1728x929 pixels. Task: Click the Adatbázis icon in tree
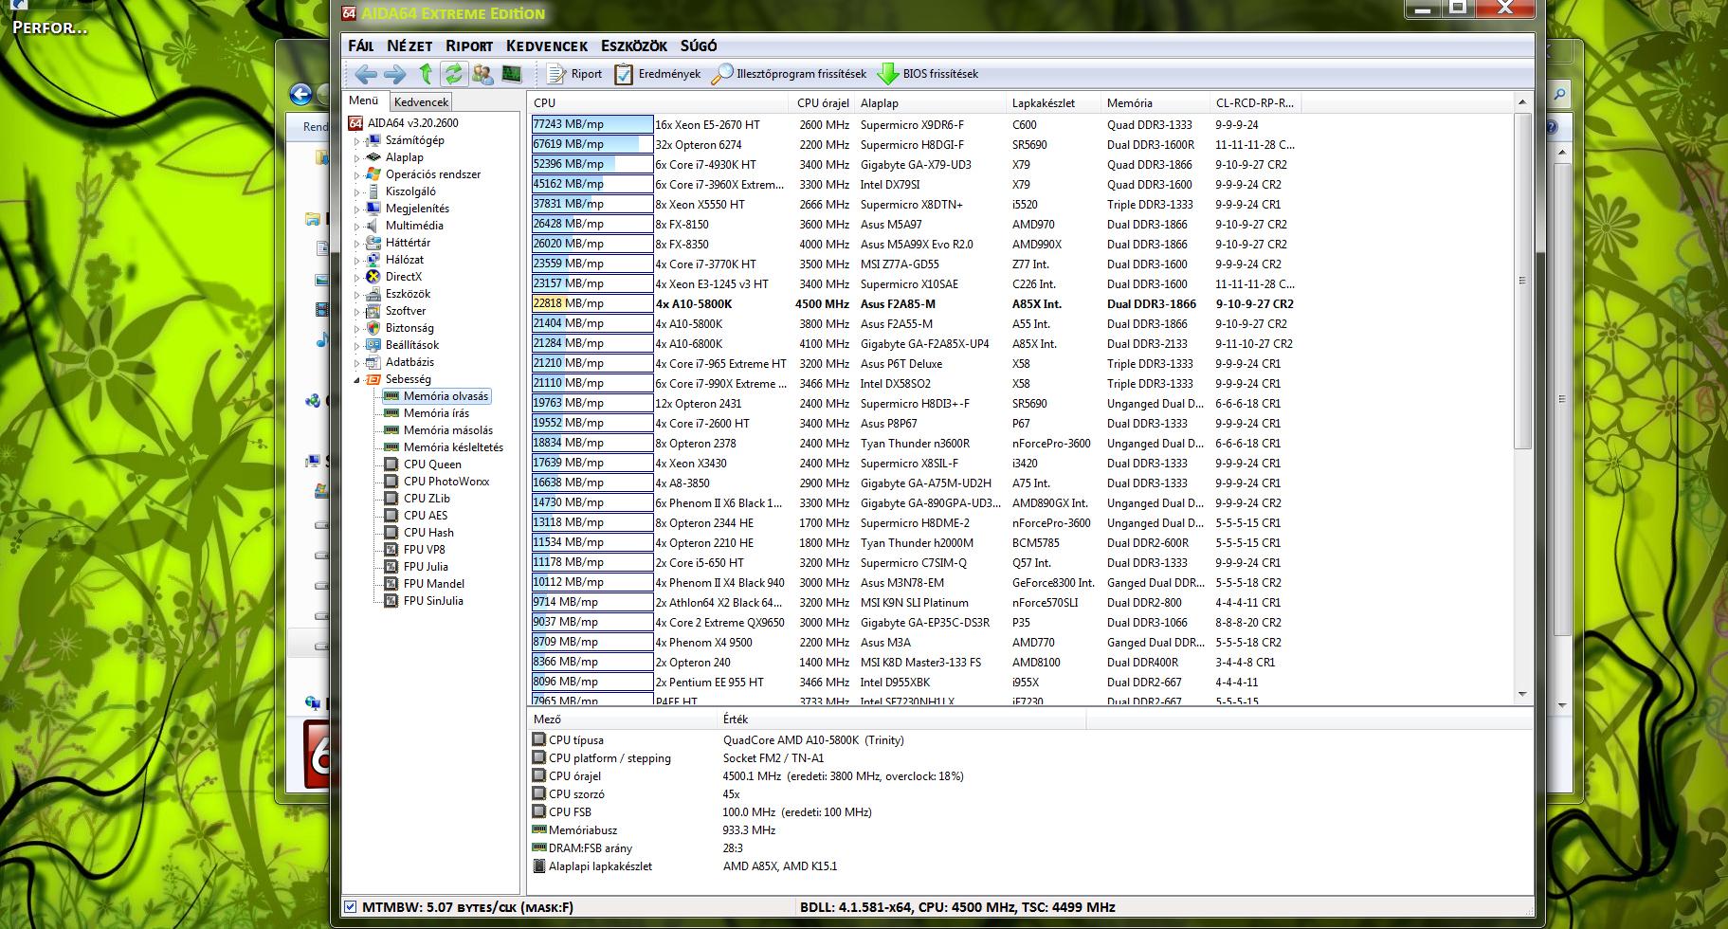373,362
